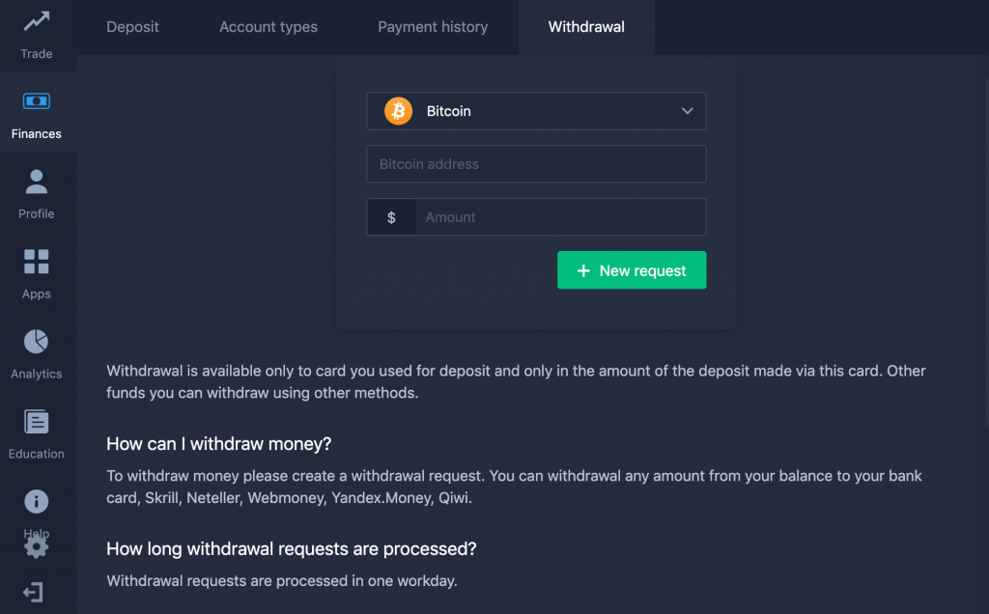Click the "Profile" sidebar label
The height and width of the screenshot is (614, 989).
click(37, 213)
